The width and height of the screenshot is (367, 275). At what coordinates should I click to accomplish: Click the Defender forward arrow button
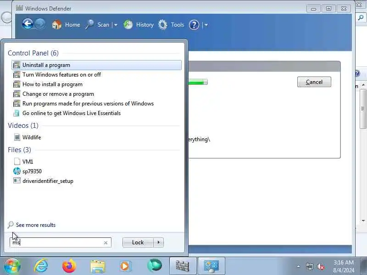pos(40,24)
